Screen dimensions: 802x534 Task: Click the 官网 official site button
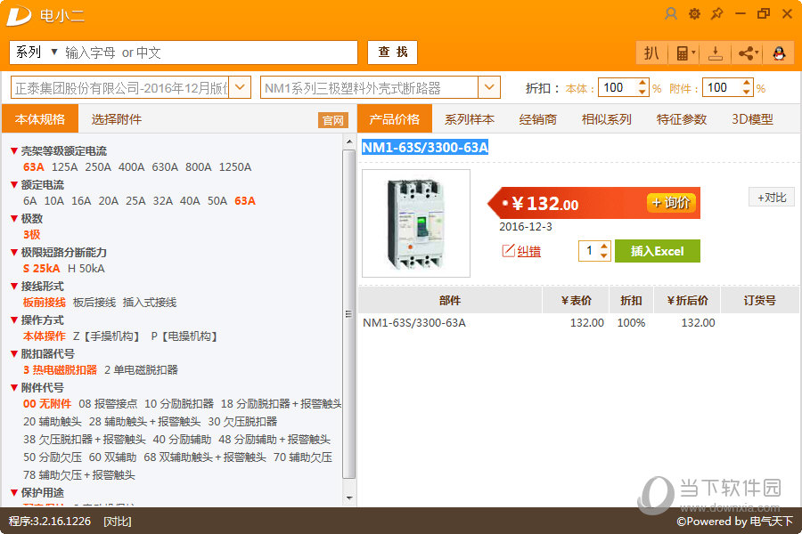point(333,120)
